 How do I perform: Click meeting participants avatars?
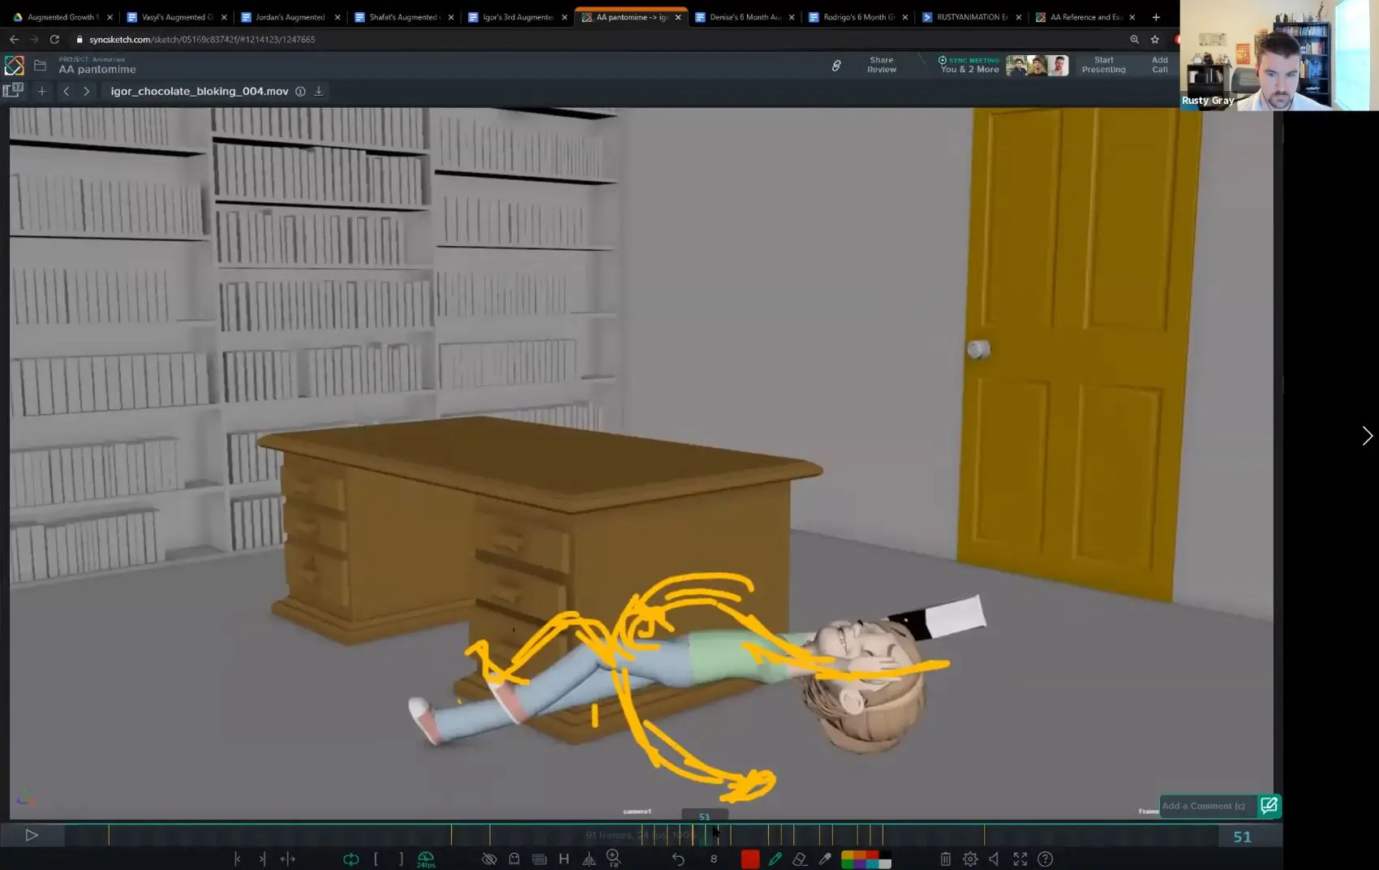click(x=1037, y=66)
